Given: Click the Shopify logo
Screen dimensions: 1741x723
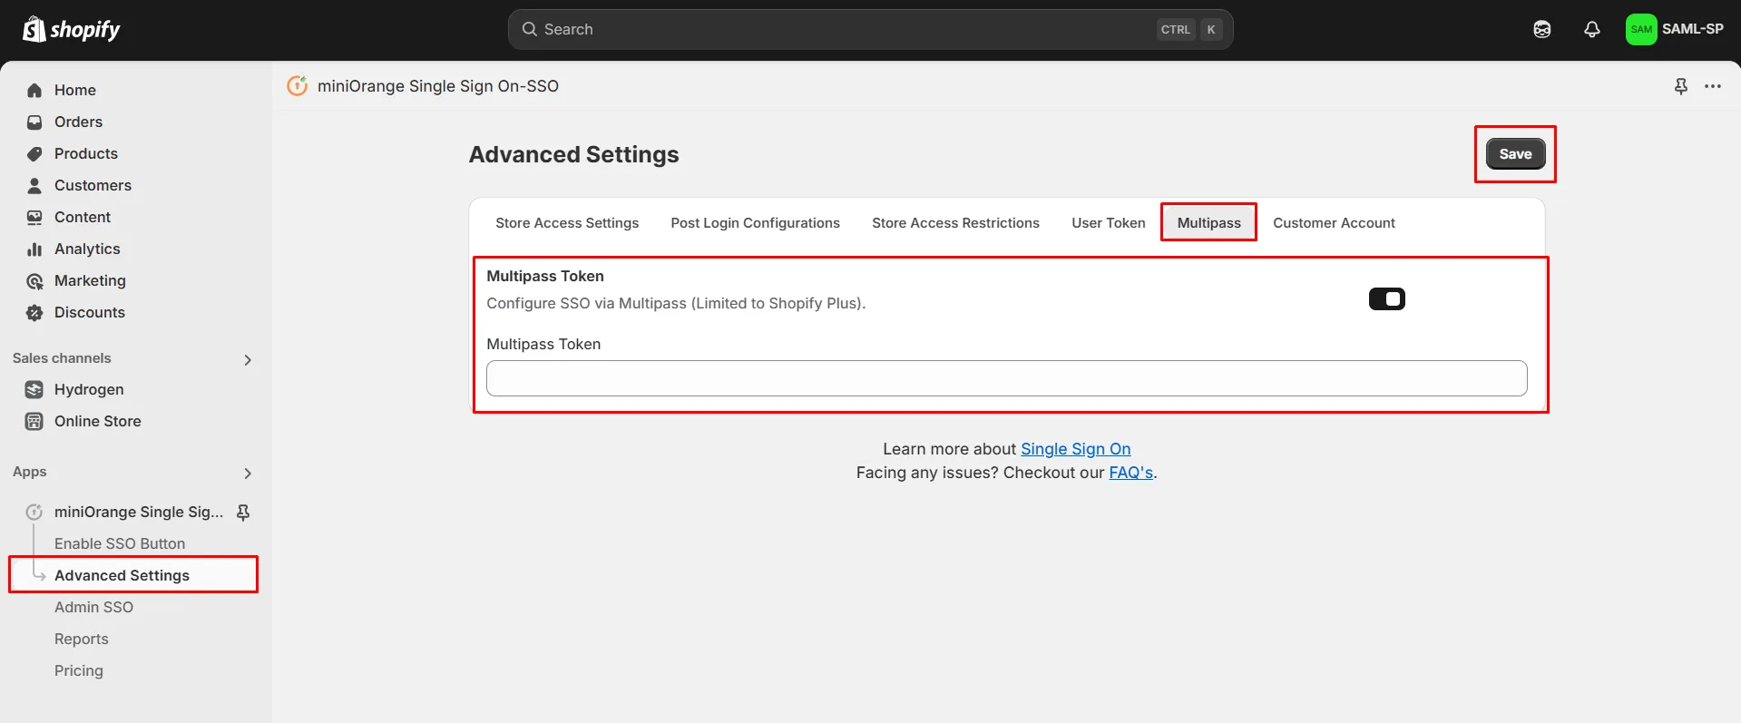Looking at the screenshot, I should tap(71, 29).
